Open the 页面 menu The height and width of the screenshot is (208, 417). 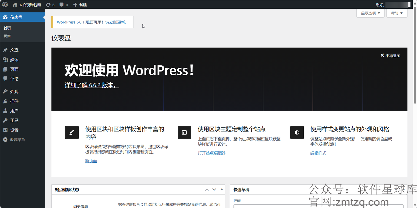coord(23,69)
